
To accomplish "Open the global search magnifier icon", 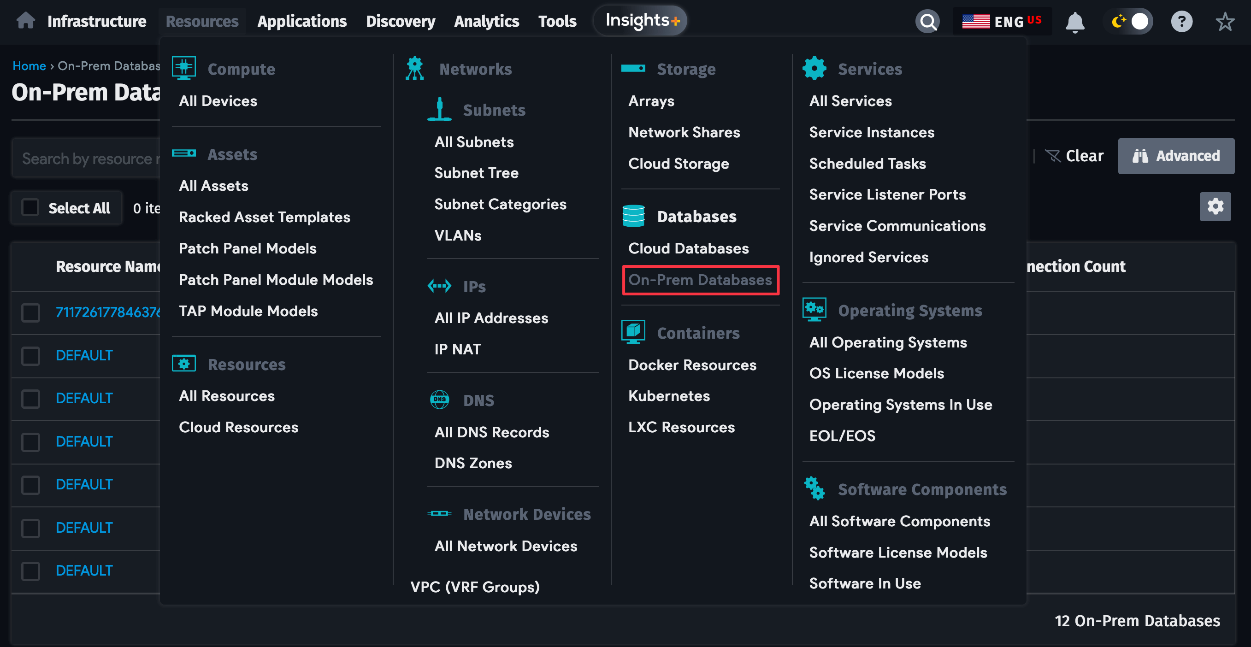I will pos(926,21).
